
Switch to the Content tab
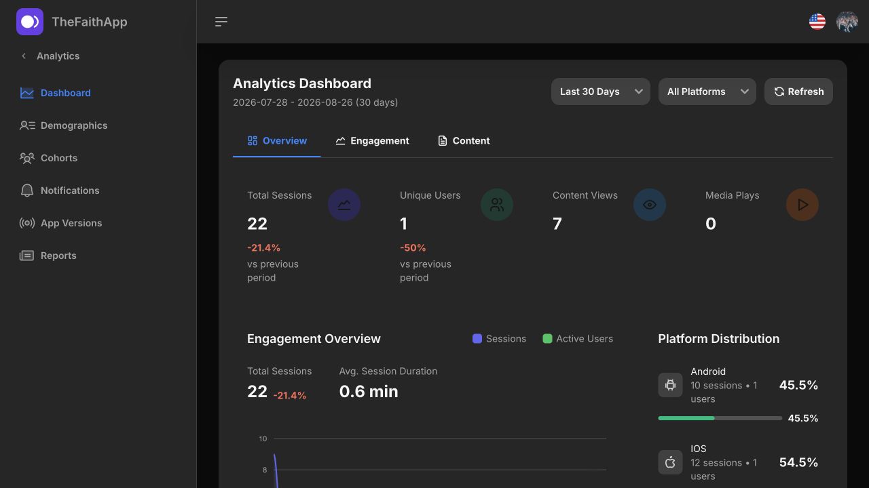pyautogui.click(x=464, y=141)
